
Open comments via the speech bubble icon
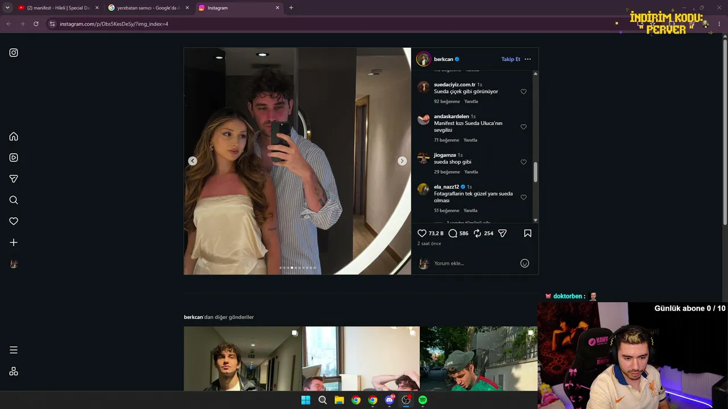pyautogui.click(x=453, y=233)
